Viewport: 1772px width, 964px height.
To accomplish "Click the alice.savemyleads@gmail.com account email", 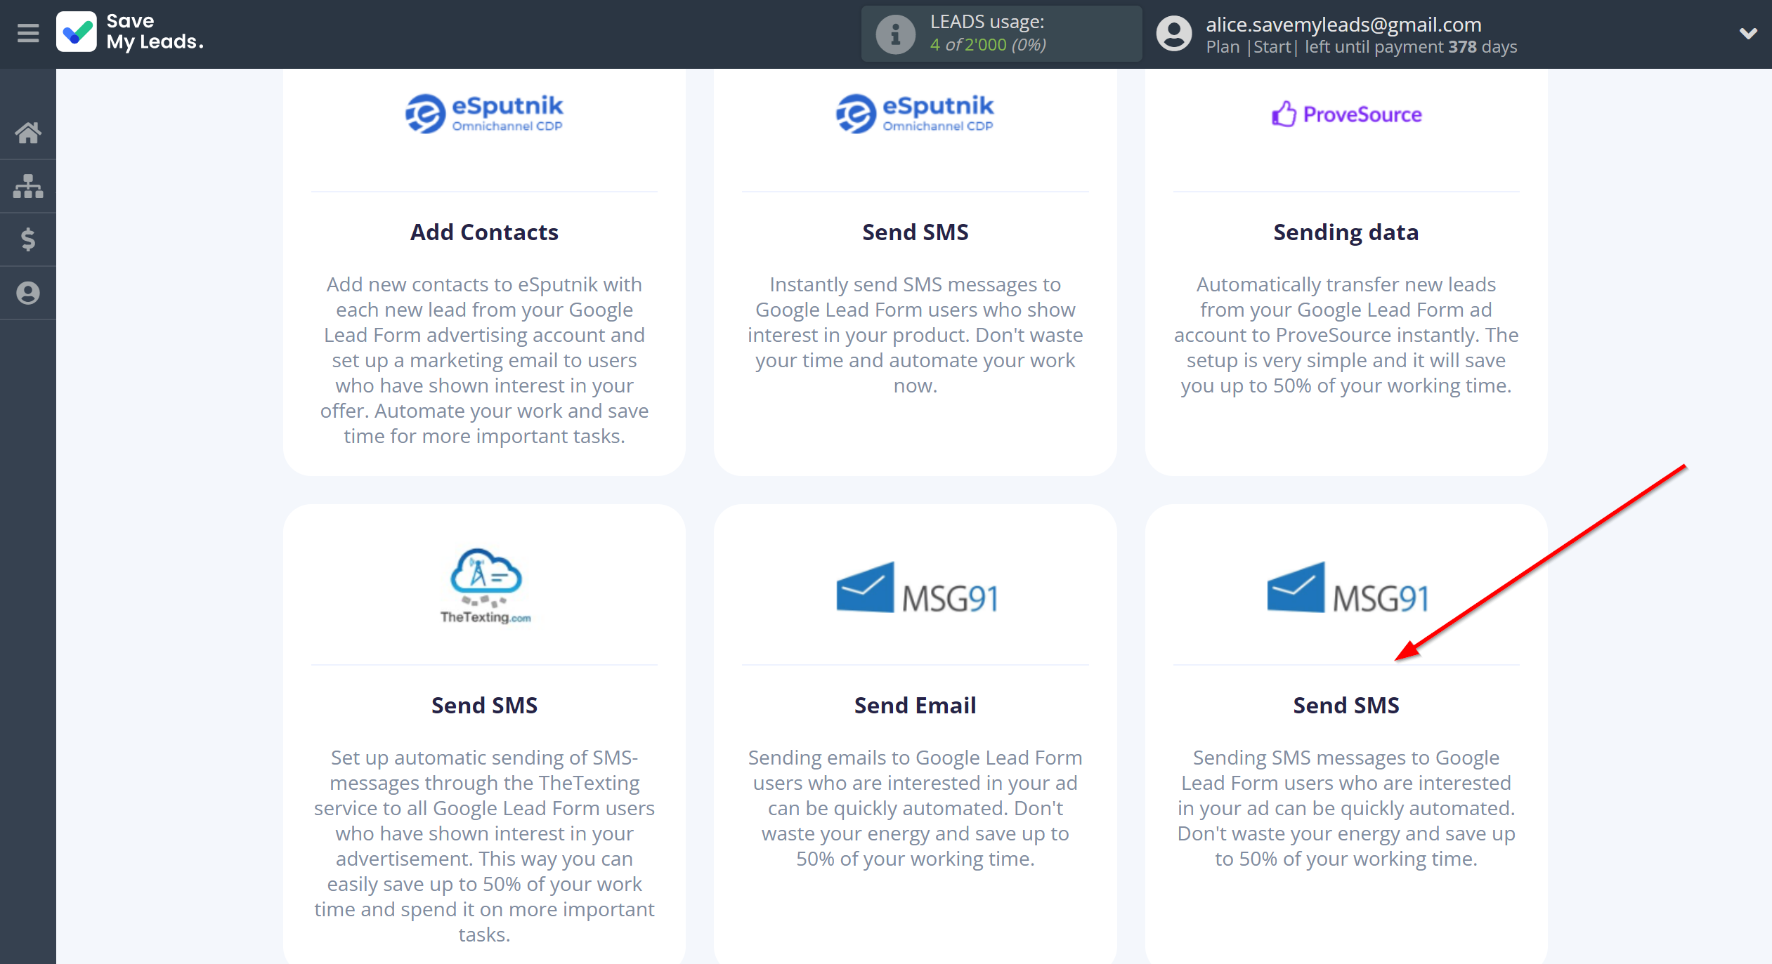I will tap(1343, 25).
